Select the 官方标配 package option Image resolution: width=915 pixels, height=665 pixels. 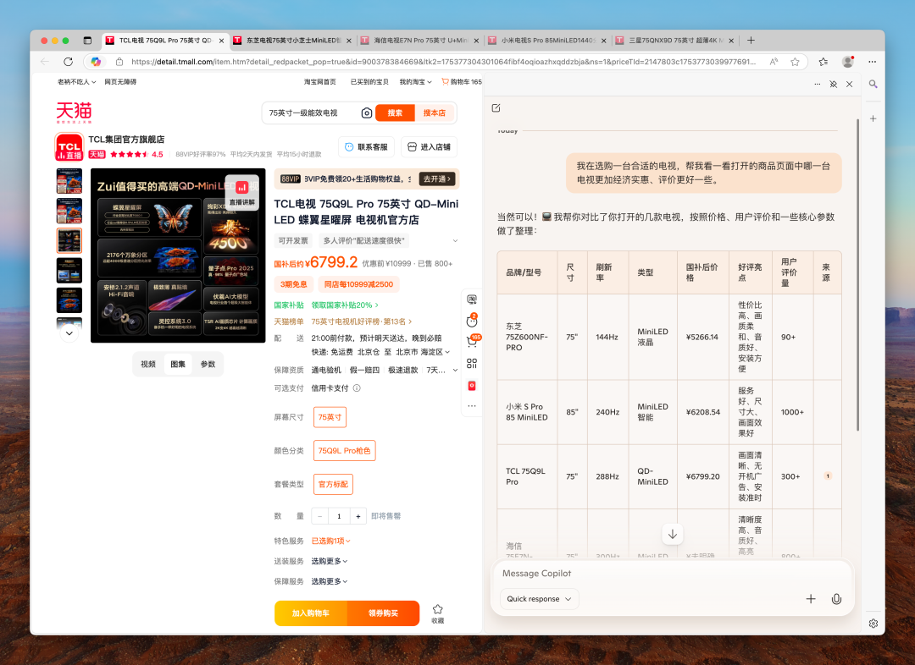tap(333, 484)
